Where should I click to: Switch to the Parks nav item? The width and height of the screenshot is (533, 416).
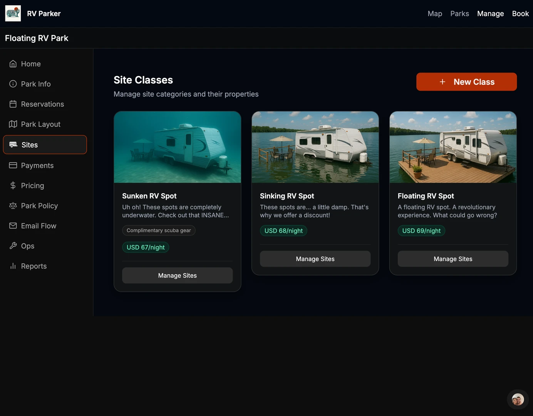click(459, 14)
